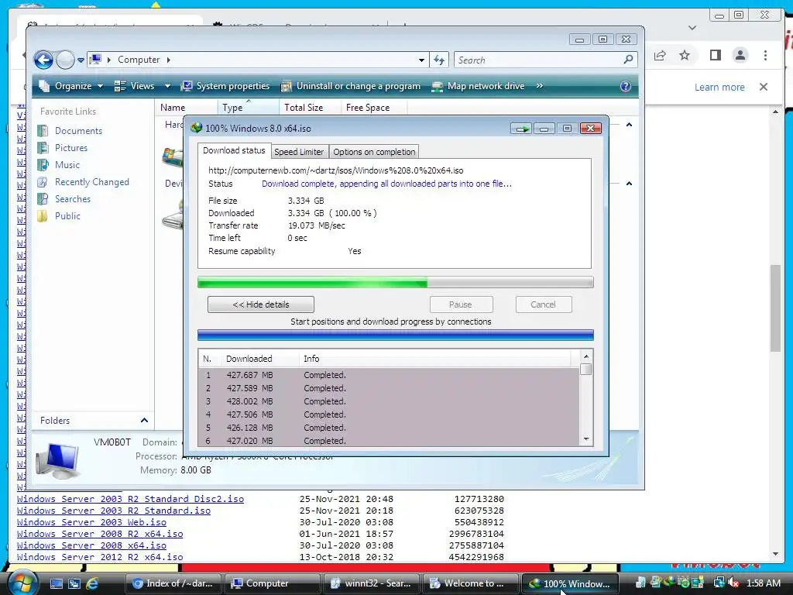Viewport: 793px width, 595px height.
Task: Open Uninstall or change a program
Action: (x=351, y=86)
